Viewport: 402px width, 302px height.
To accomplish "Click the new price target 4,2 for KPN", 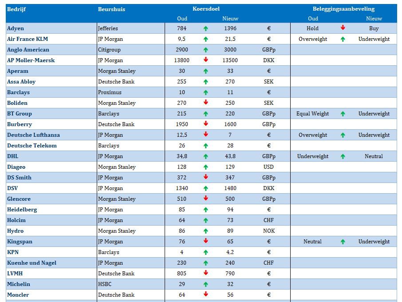I will pyautogui.click(x=230, y=252).
